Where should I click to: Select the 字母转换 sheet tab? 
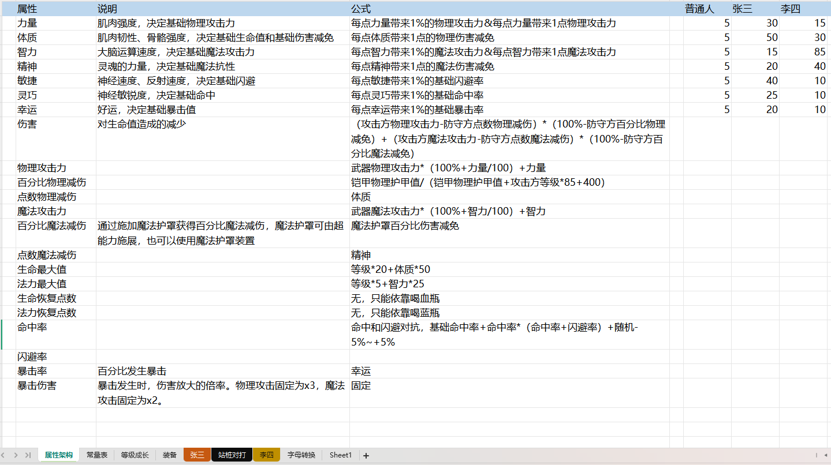pyautogui.click(x=301, y=455)
